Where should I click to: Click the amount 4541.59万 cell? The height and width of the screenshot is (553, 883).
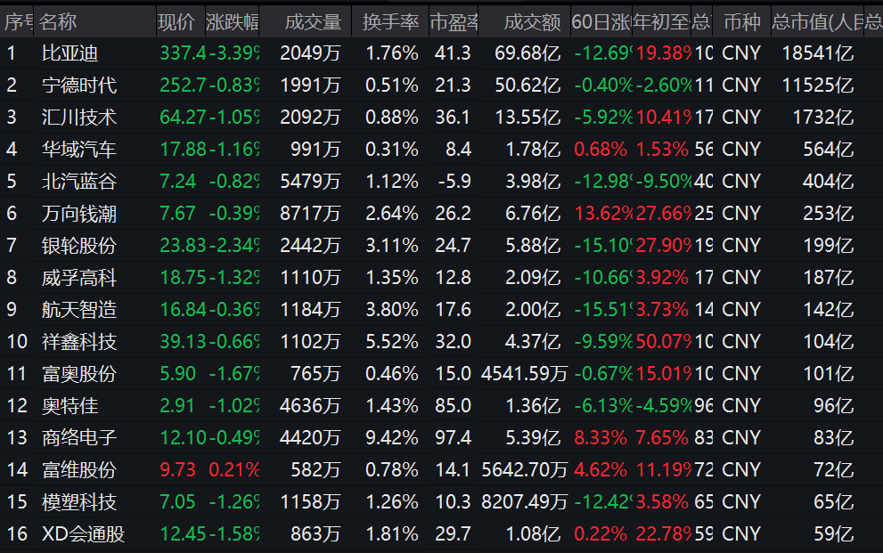[x=524, y=374]
